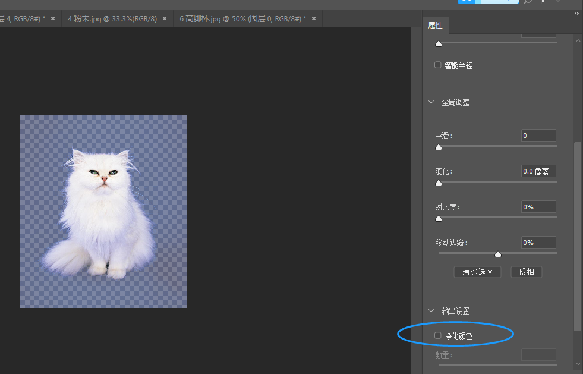Collapse the 全局调整 section chevron
The height and width of the screenshot is (374, 583).
tap(431, 102)
